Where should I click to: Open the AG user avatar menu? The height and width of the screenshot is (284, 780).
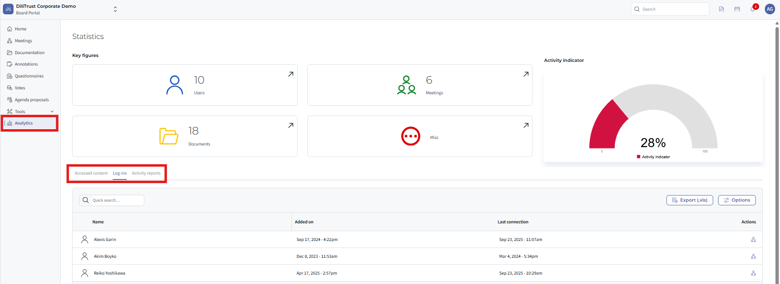click(770, 9)
